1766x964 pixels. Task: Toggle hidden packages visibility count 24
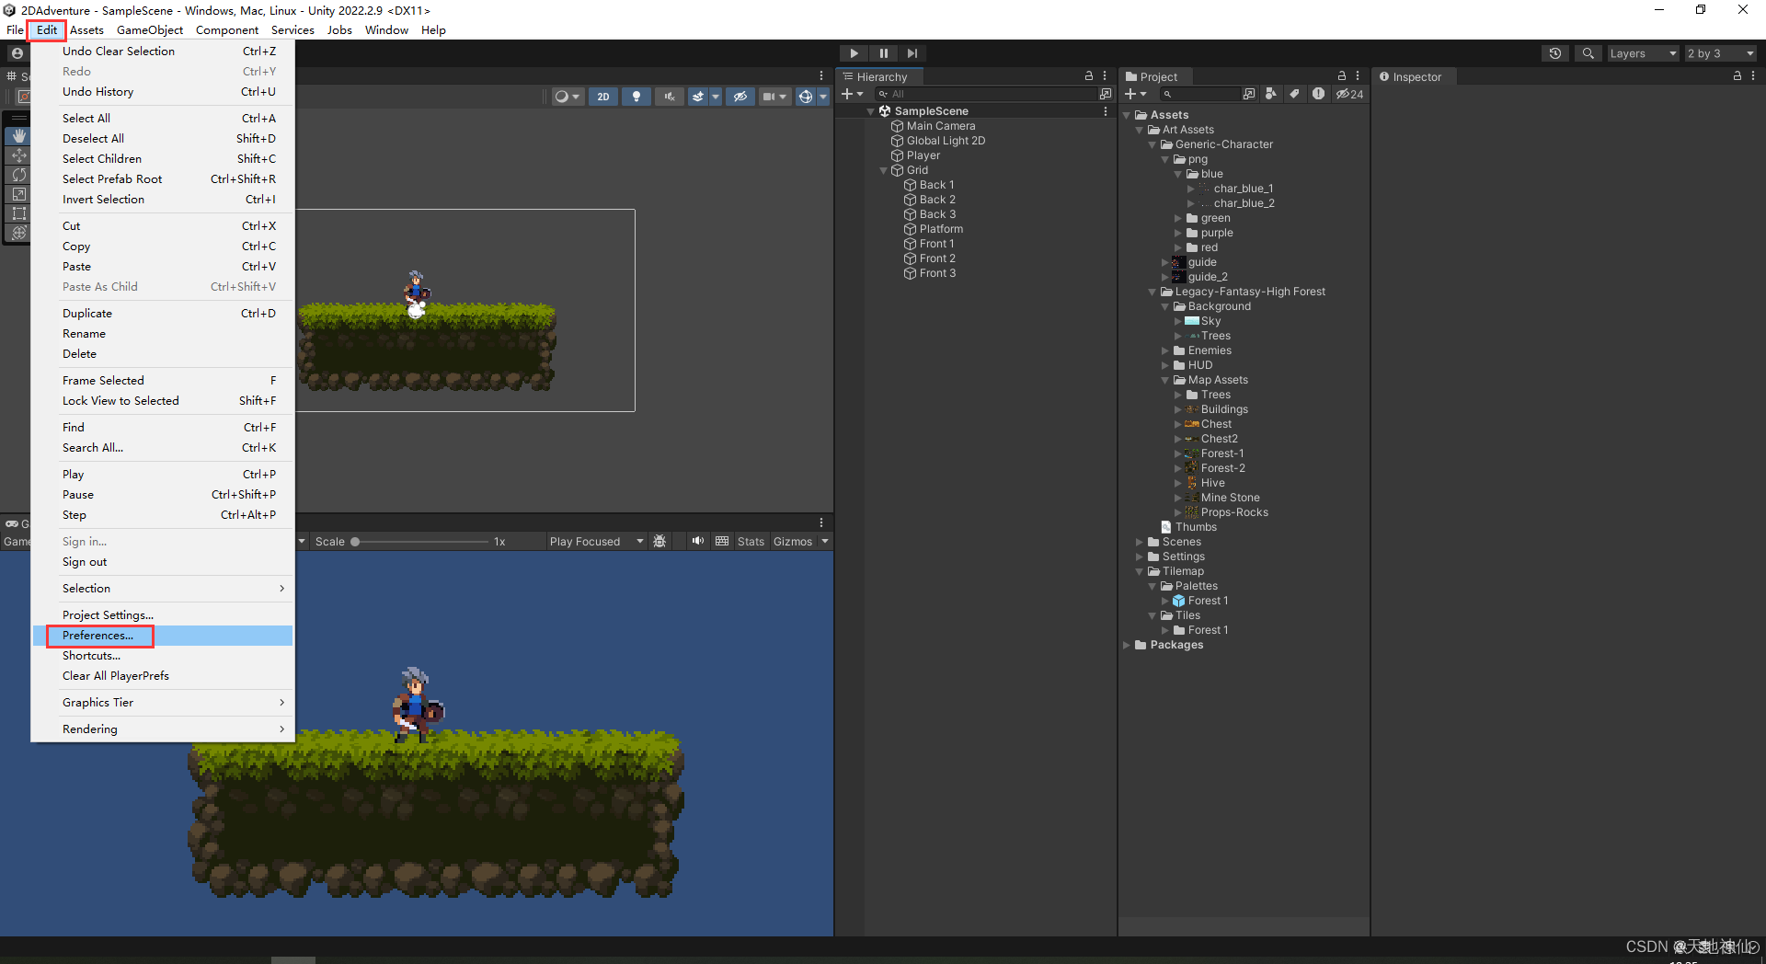pyautogui.click(x=1349, y=94)
